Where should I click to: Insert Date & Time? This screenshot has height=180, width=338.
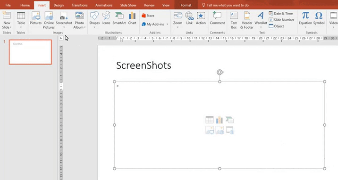tap(281, 13)
